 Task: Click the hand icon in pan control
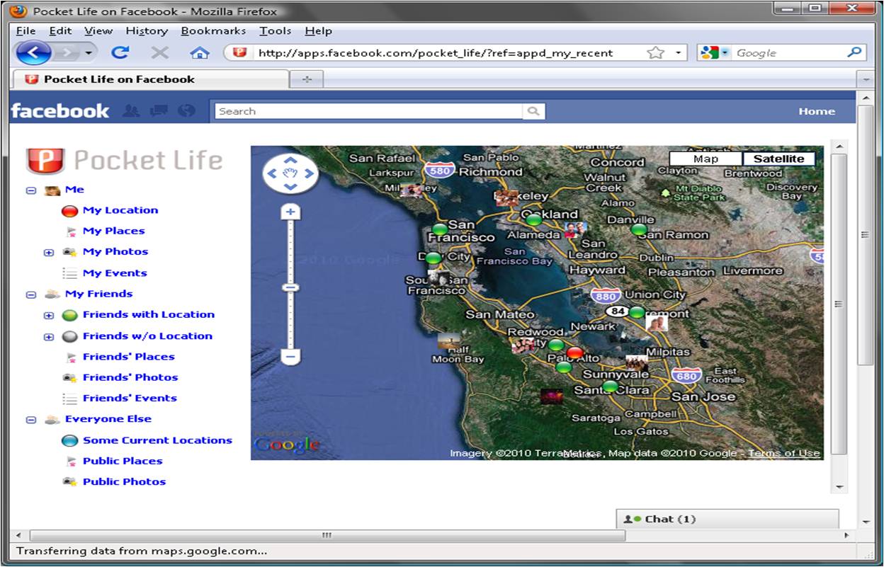(290, 173)
